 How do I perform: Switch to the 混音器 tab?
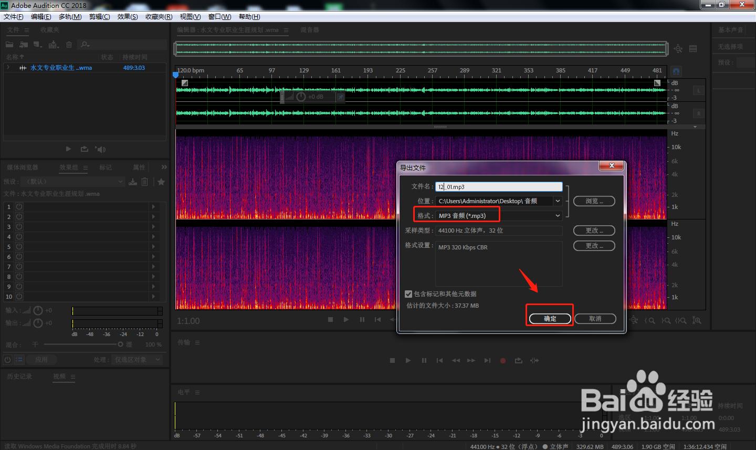[310, 30]
